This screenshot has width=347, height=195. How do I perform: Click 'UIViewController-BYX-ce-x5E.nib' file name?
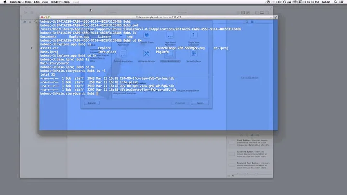pyautogui.click(x=148, y=90)
